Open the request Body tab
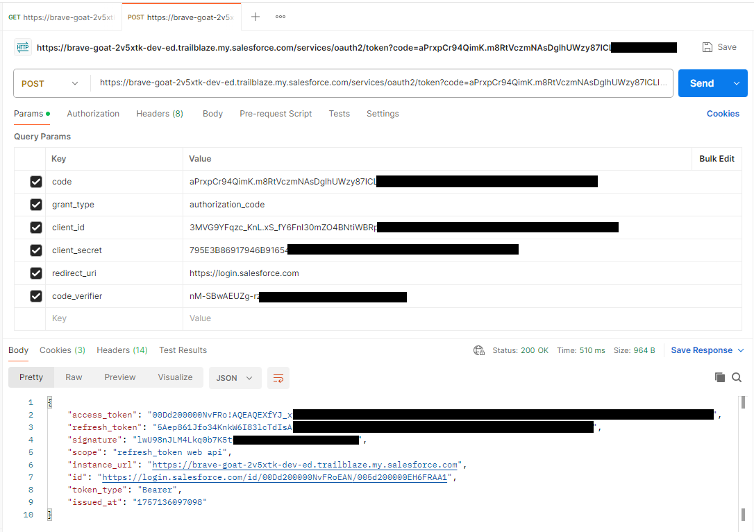 pos(212,114)
